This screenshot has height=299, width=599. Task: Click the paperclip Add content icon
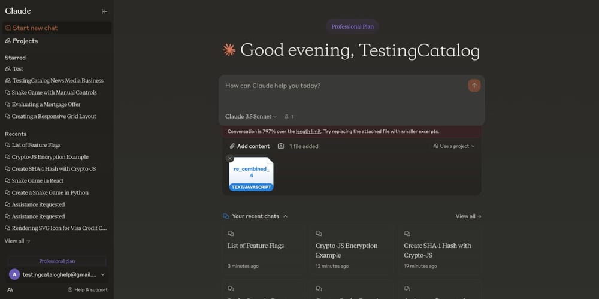pos(232,146)
